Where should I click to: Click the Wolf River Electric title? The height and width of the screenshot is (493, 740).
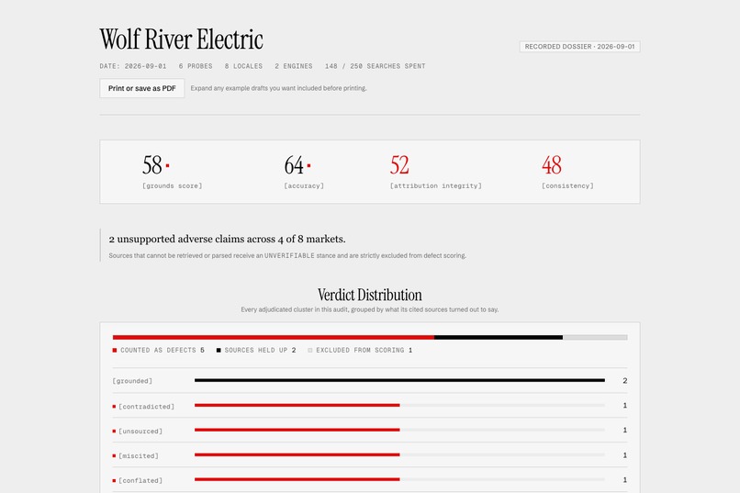[x=181, y=39]
